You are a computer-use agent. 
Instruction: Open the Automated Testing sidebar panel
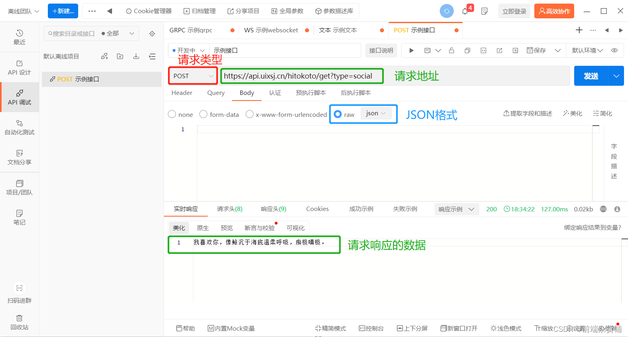tap(19, 127)
